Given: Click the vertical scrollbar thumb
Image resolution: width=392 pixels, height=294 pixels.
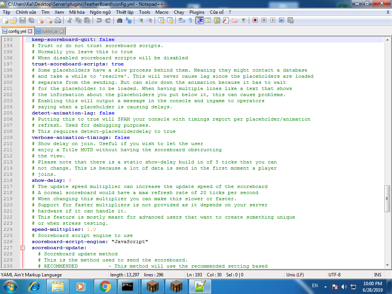Looking at the screenshot, I should [x=387, y=199].
